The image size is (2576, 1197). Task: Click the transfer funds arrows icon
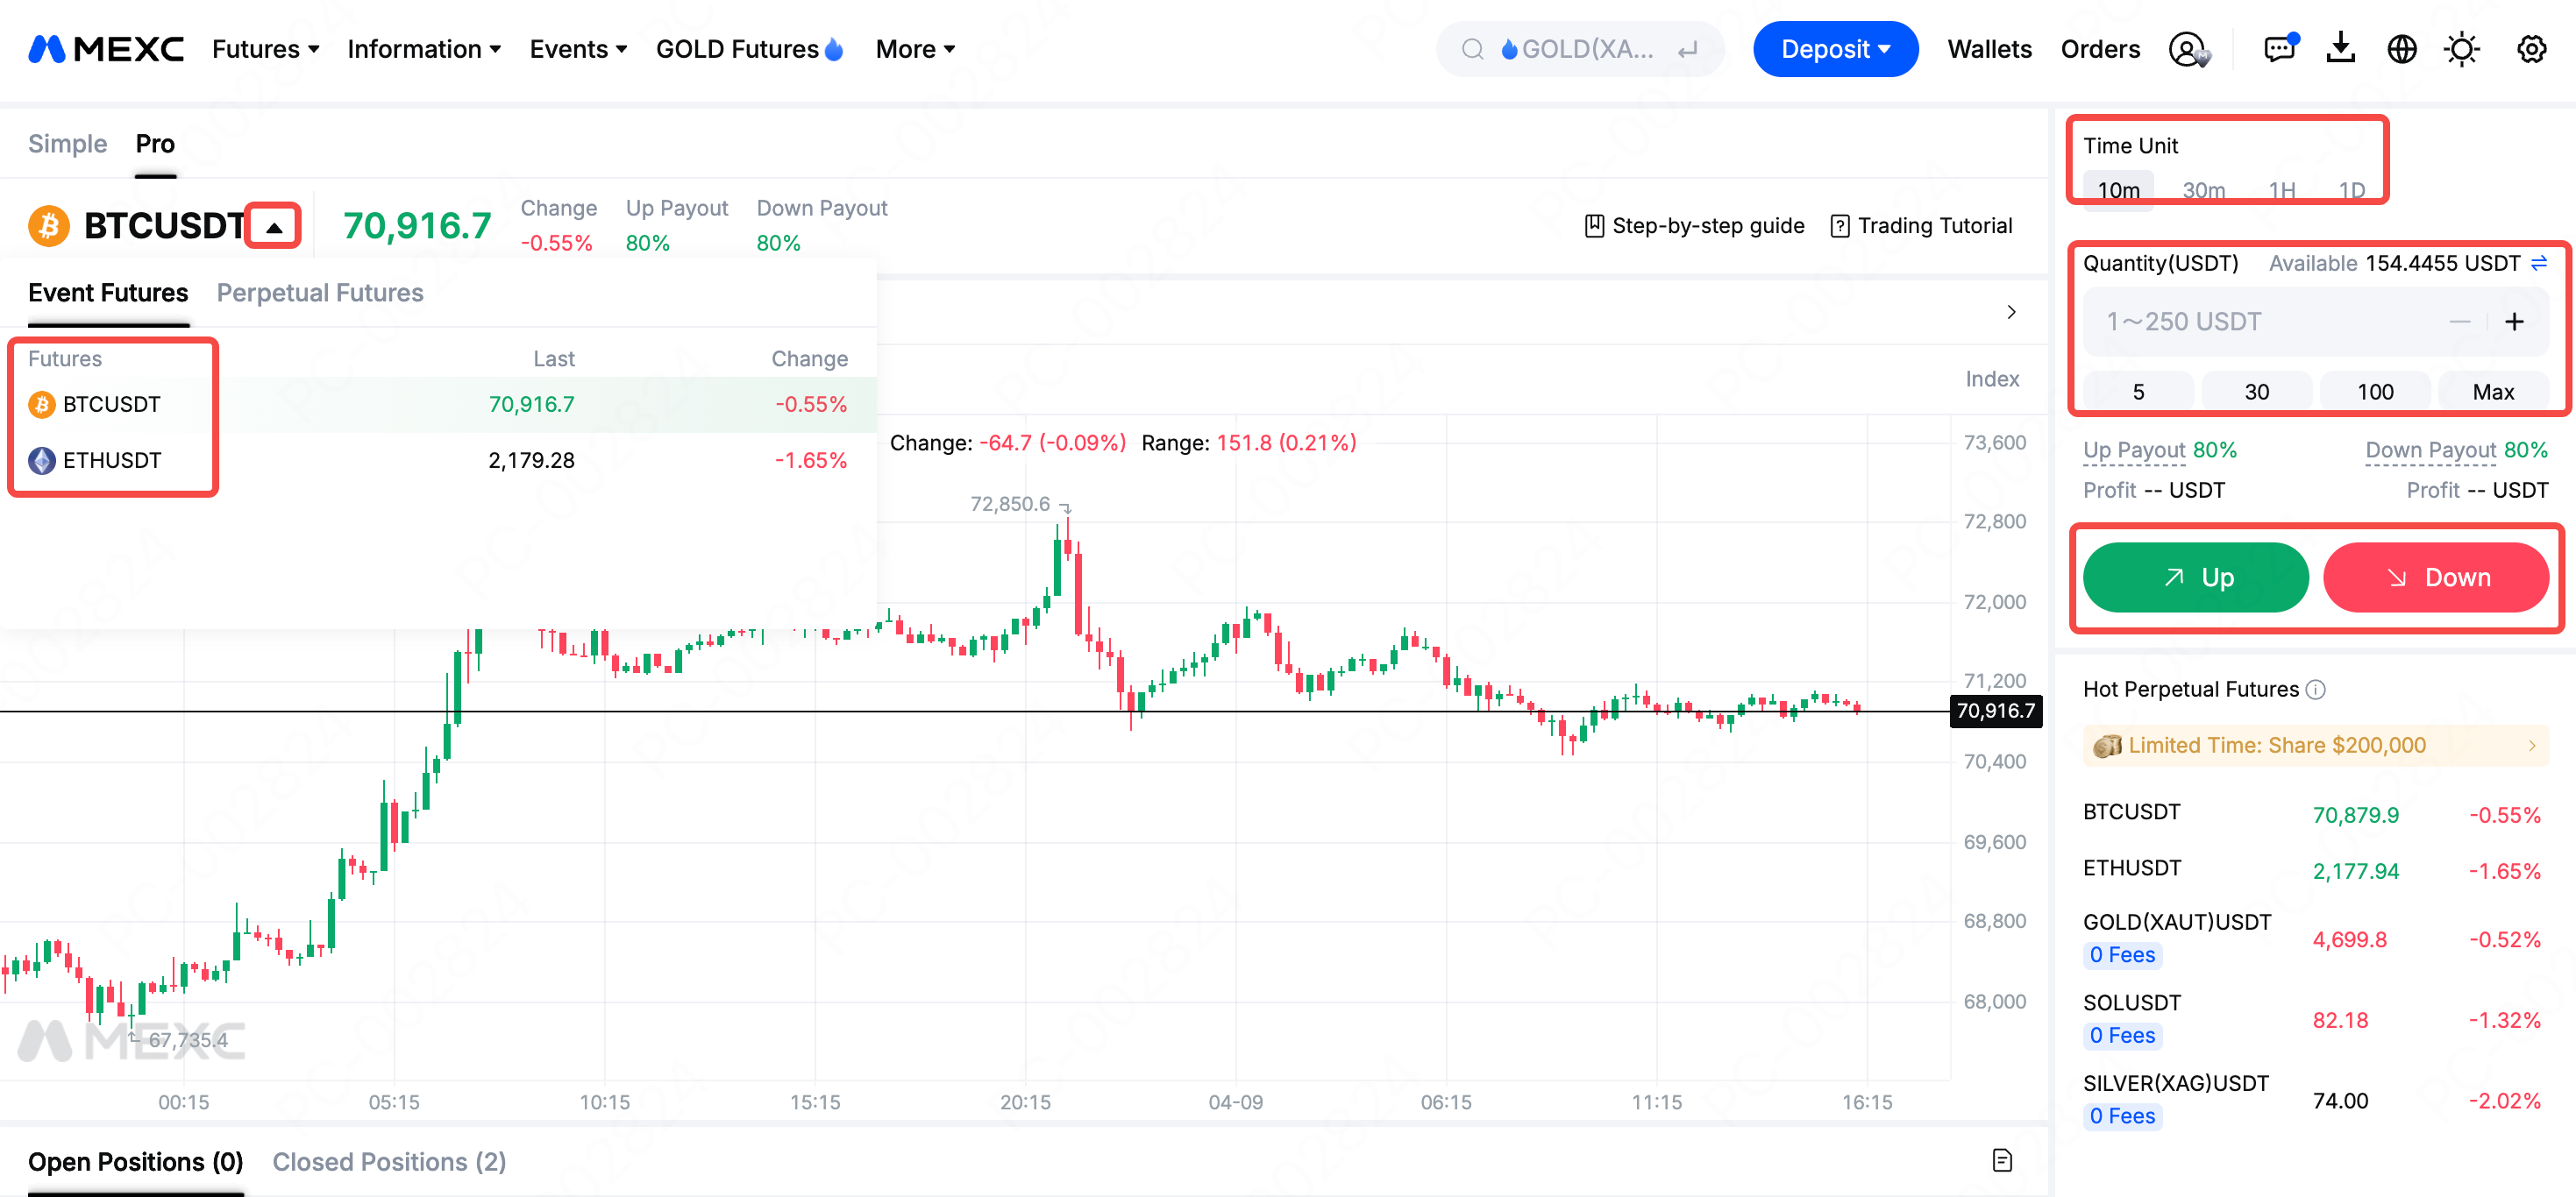(x=2539, y=263)
